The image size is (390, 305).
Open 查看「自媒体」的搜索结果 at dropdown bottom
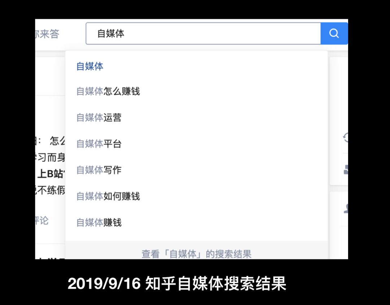point(196,254)
